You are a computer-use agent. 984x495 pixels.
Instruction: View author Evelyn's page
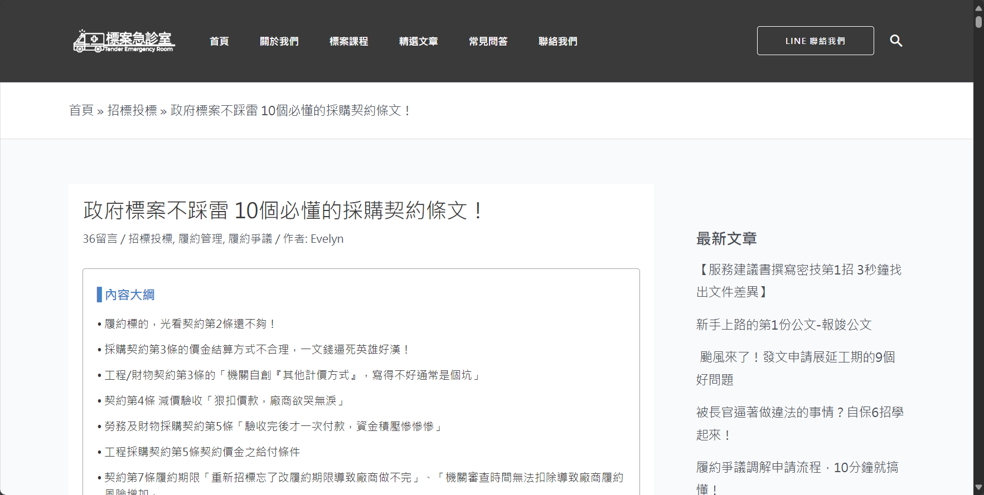(327, 239)
